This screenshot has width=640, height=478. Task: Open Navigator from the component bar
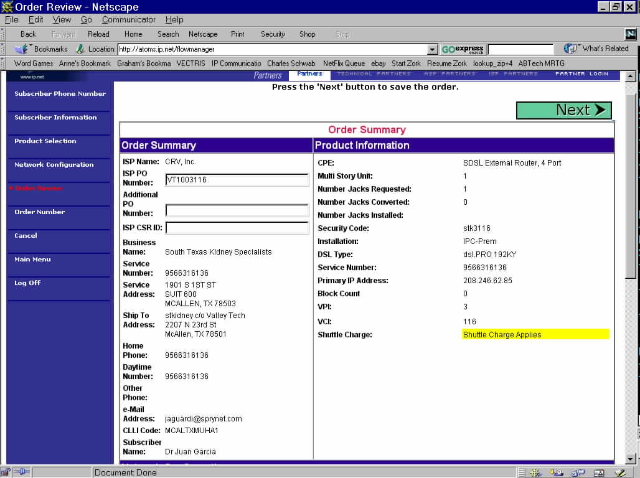535,472
